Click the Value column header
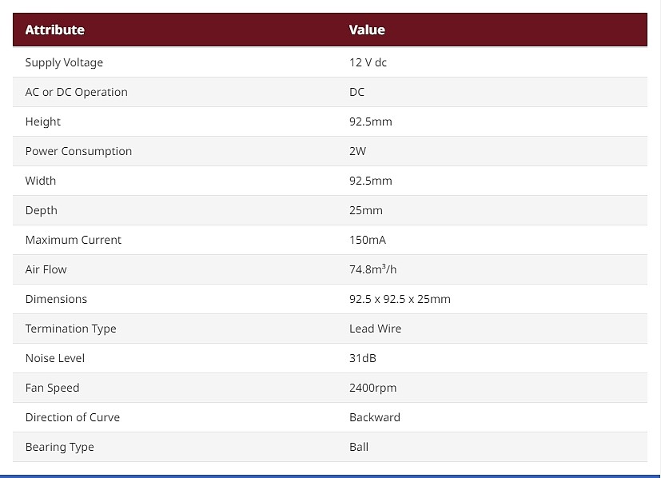This screenshot has width=661, height=478. tap(367, 30)
